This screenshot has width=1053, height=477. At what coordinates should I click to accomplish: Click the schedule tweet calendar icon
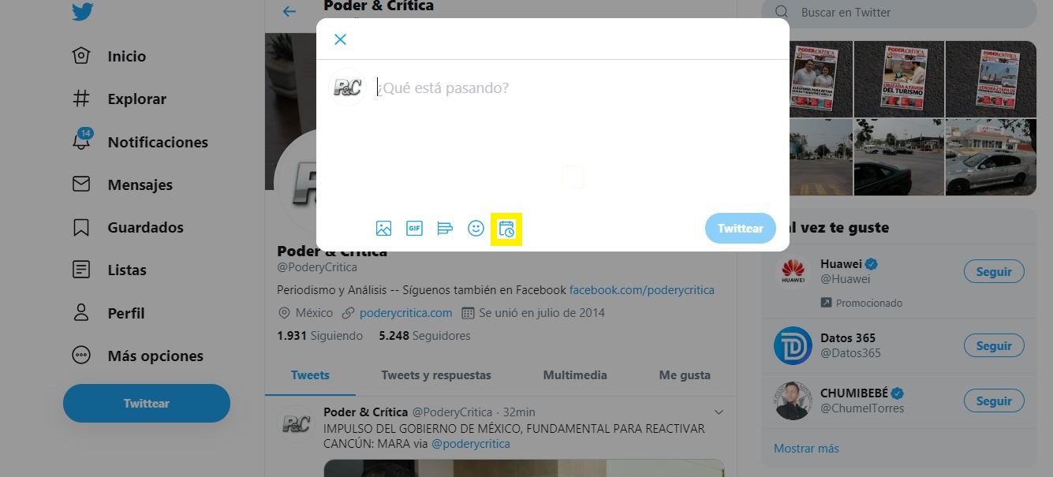pos(506,229)
